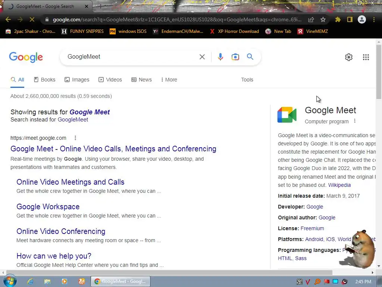Open windows ISOS bookmark
The height and width of the screenshot is (287, 382).
pos(128,31)
